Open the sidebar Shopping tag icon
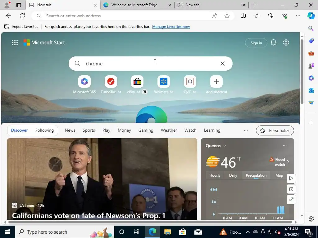318x238 pixels. point(311,41)
